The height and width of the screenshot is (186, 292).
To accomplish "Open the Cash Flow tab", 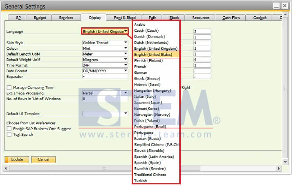I will pyautogui.click(x=231, y=18).
